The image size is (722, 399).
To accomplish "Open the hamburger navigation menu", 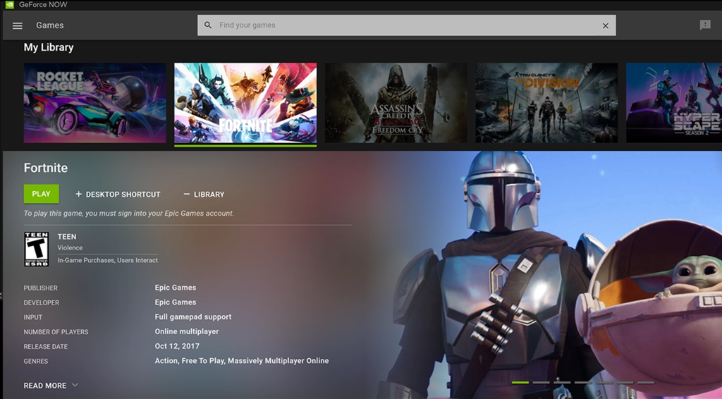I will [18, 26].
